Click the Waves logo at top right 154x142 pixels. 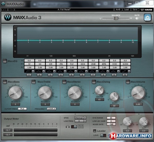point(147,9)
